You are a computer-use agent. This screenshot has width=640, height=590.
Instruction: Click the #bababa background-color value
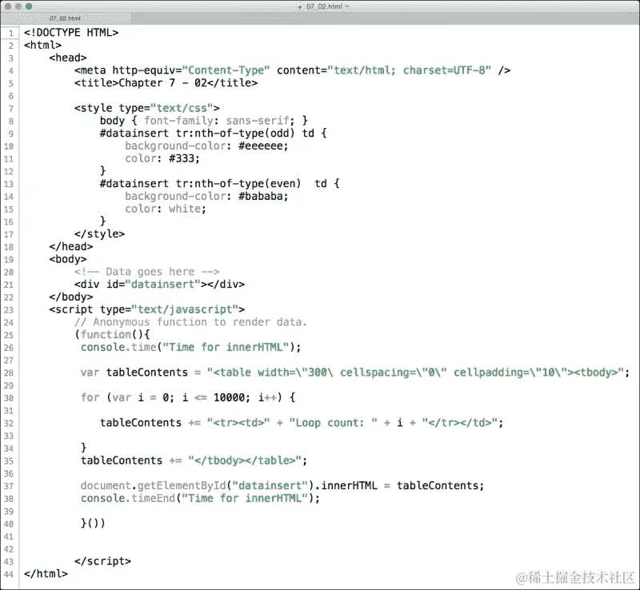[x=263, y=196]
